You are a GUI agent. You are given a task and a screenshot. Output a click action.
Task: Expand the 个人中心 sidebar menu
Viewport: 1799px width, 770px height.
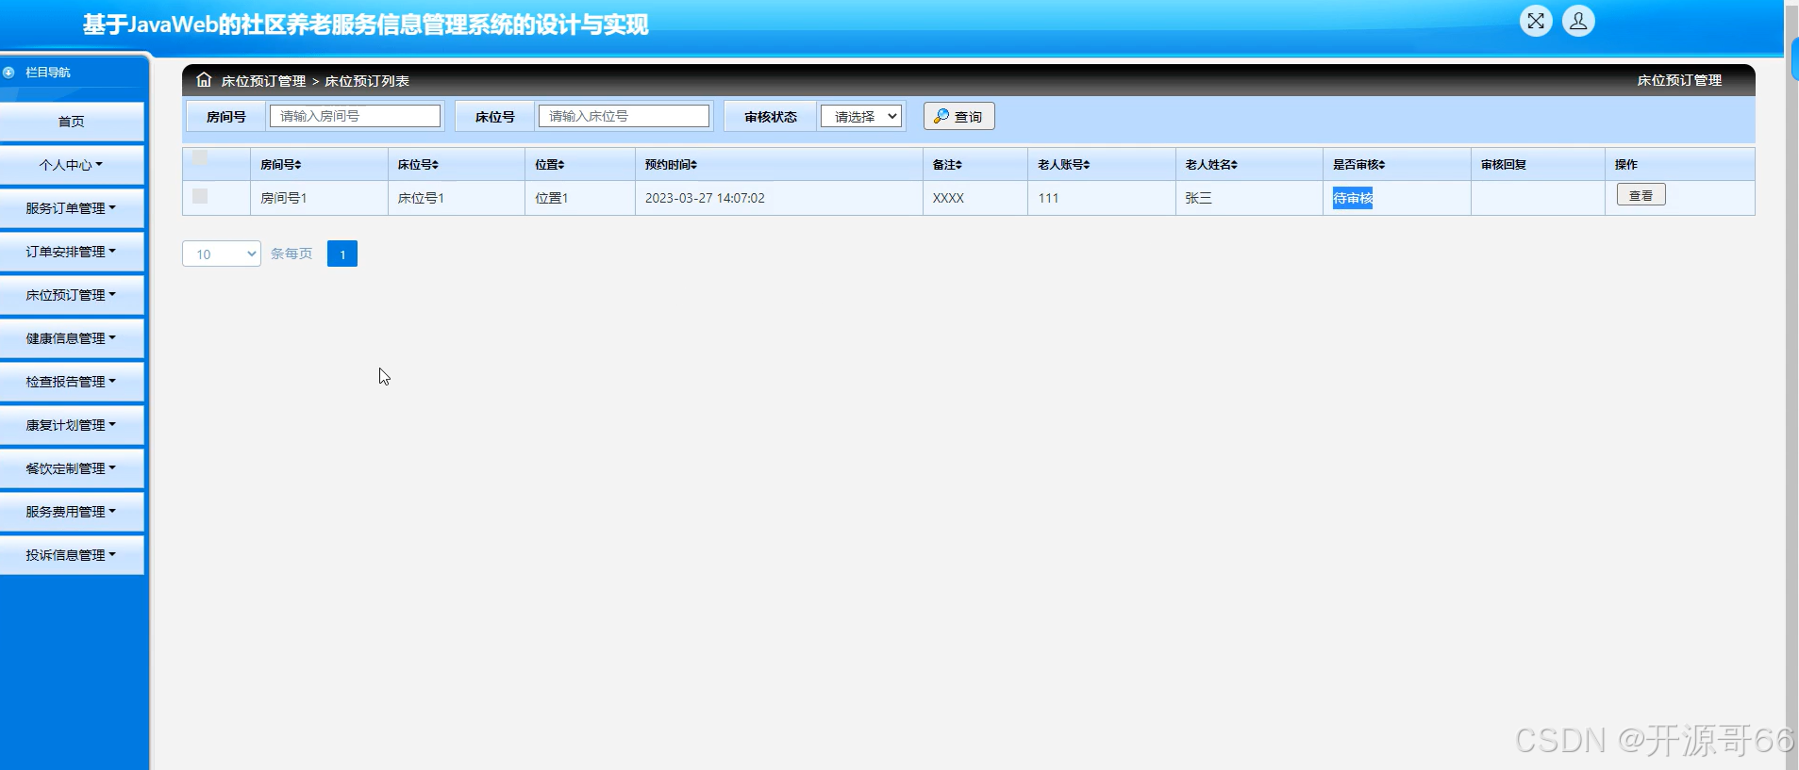pyautogui.click(x=72, y=165)
